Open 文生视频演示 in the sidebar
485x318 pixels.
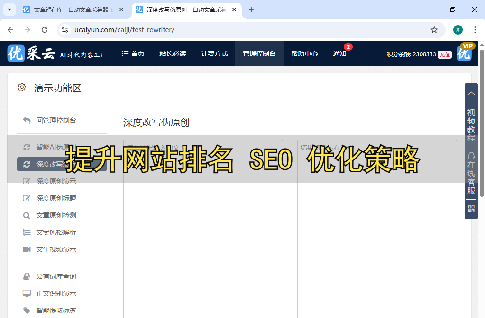pos(56,249)
